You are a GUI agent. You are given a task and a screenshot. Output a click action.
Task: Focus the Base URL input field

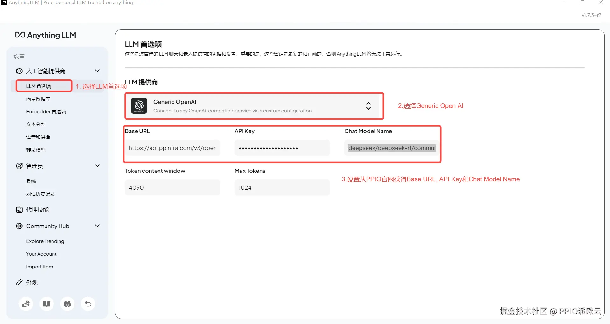click(172, 148)
